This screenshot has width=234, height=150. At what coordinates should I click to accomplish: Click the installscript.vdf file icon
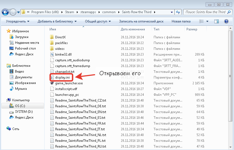52,89
